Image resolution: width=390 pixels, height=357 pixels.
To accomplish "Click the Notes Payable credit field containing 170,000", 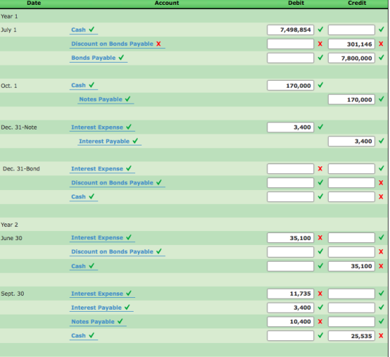I will (x=352, y=100).
